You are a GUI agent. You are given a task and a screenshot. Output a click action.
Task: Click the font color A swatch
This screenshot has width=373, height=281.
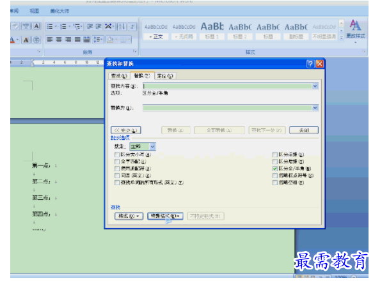coord(12,40)
